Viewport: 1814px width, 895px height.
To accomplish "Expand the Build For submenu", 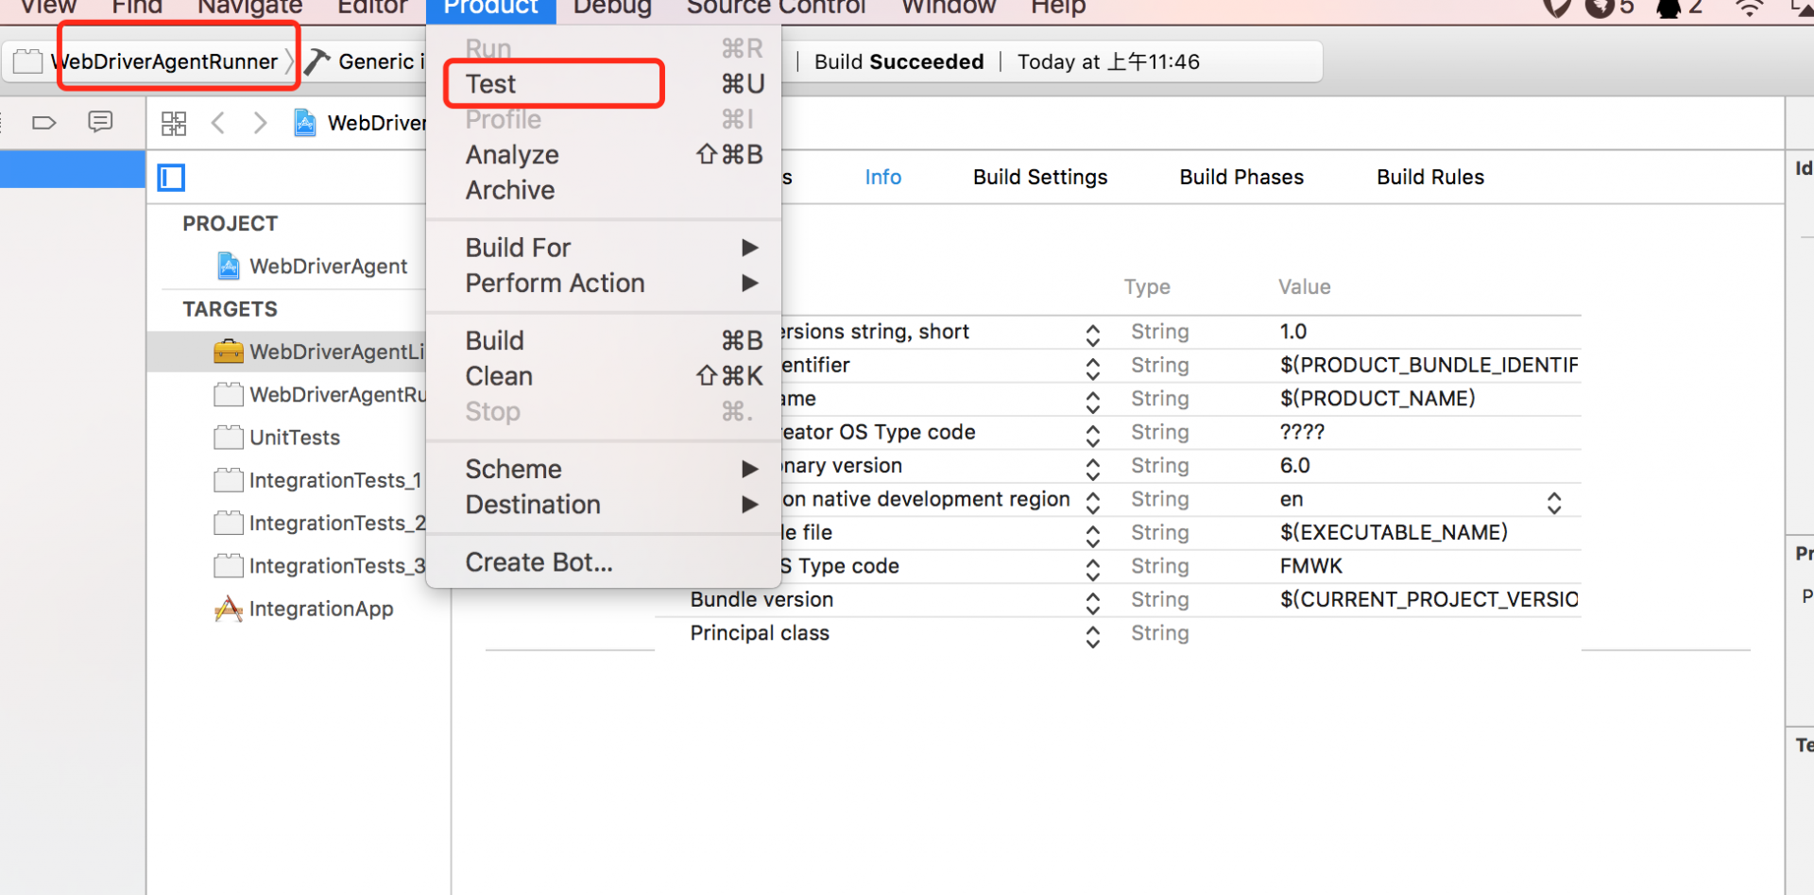I will [604, 248].
